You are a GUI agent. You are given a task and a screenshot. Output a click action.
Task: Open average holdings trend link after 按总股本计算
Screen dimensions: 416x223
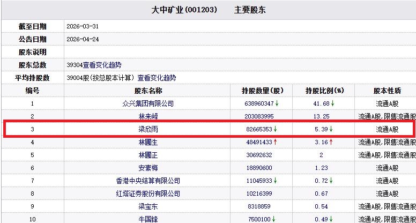(157, 78)
